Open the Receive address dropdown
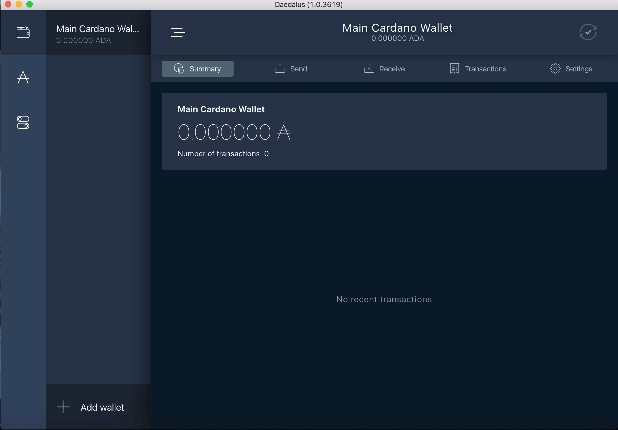Screen dimensions: 618x430 [384, 68]
